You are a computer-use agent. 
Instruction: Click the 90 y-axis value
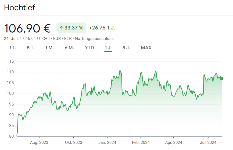click(12, 115)
